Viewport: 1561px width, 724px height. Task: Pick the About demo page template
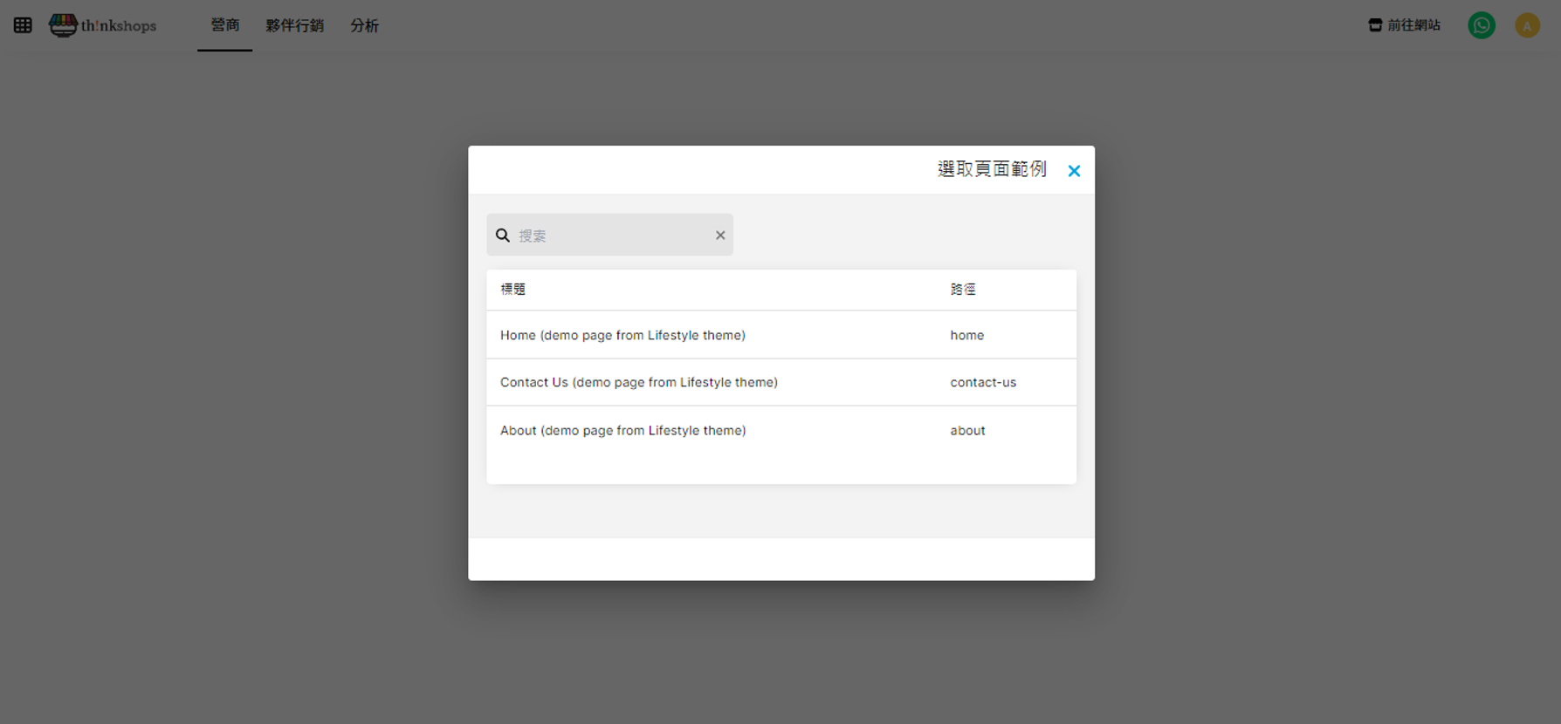pyautogui.click(x=622, y=430)
